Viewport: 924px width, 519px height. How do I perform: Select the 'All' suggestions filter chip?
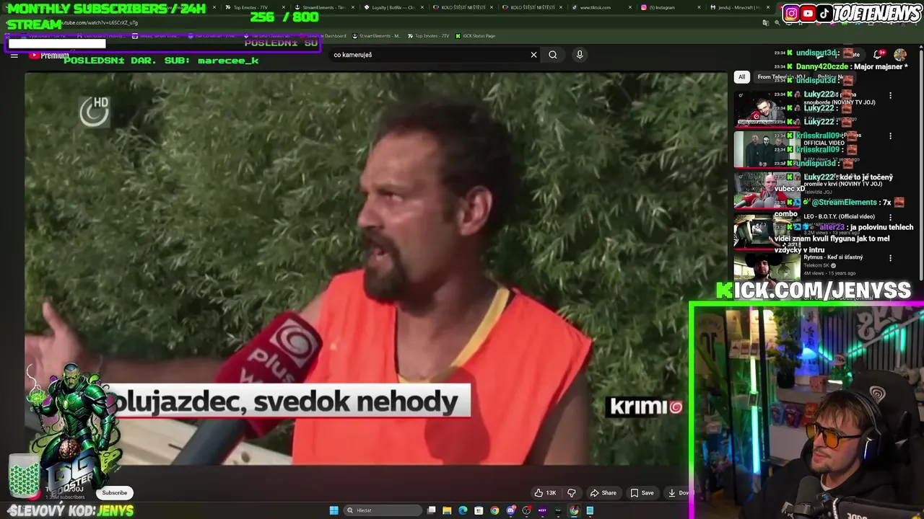(x=741, y=77)
